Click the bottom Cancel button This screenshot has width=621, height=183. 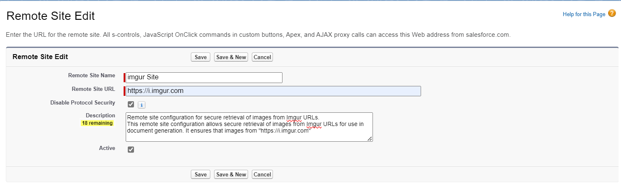coord(262,174)
